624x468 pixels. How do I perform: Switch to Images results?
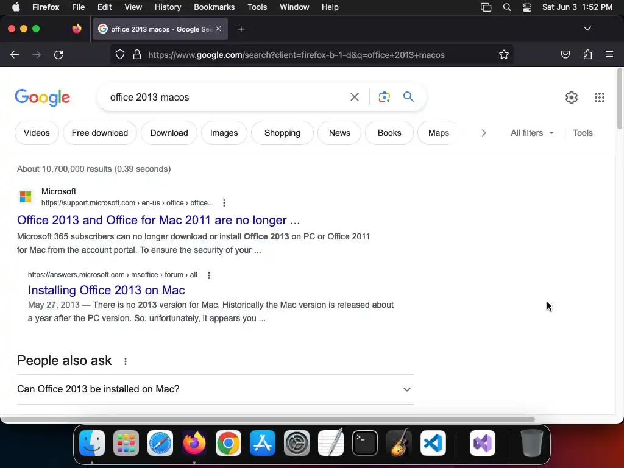[224, 133]
